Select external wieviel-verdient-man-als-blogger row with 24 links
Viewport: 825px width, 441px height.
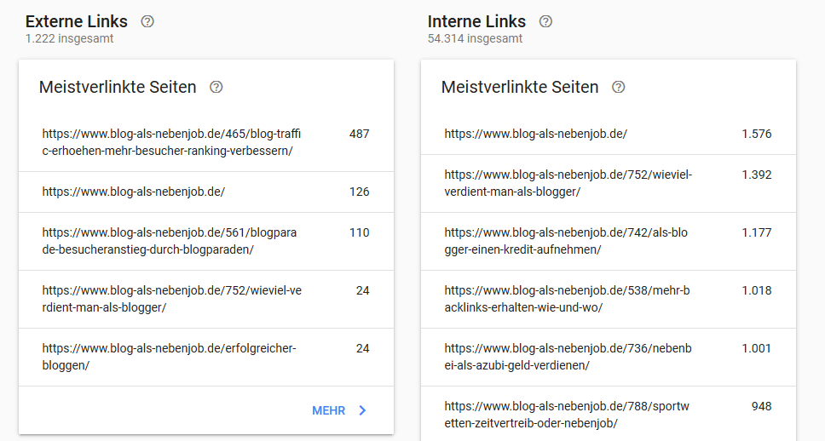[206, 299]
